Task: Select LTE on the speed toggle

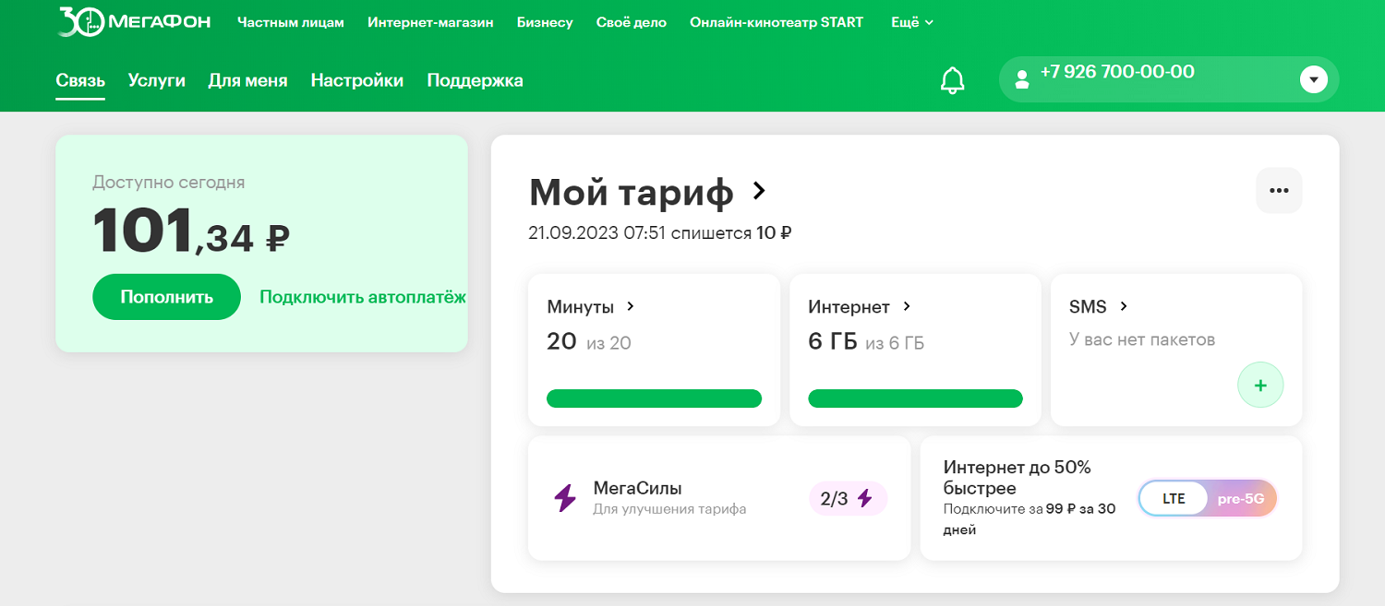Action: point(1174,499)
